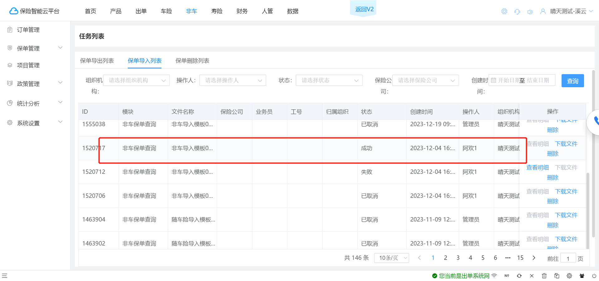599x281 pixels.
Task: Expand the 保单管理 sidebar submenu chevron
Action: [61, 48]
